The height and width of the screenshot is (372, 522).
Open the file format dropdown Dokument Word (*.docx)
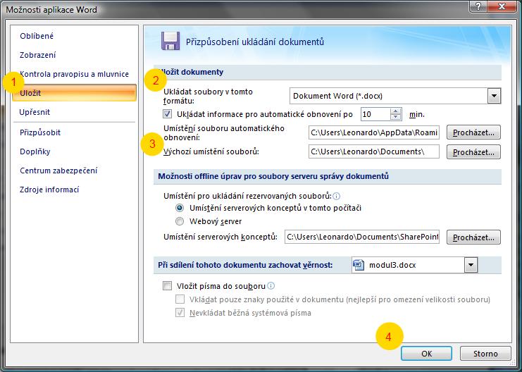(494, 97)
